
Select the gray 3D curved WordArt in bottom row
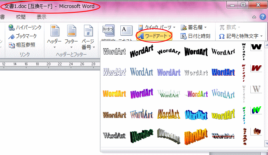[169, 136]
